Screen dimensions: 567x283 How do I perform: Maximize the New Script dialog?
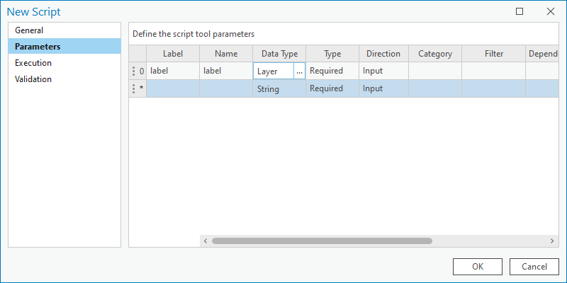[x=520, y=11]
